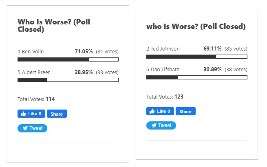Click the "2 Ted Johnson" option label

coord(163,49)
